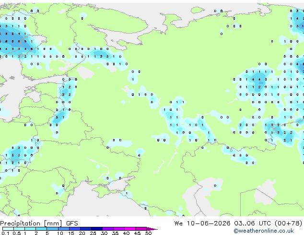304x235 pixels.
Task: Select the legend value "35"
Action: (x=115, y=233)
